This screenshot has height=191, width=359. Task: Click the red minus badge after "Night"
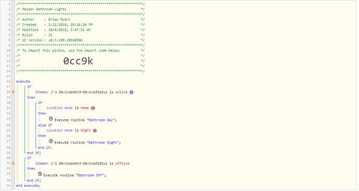pyautogui.click(x=95, y=130)
